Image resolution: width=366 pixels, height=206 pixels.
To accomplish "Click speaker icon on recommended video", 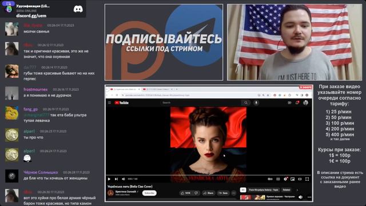I will [x=301, y=197].
